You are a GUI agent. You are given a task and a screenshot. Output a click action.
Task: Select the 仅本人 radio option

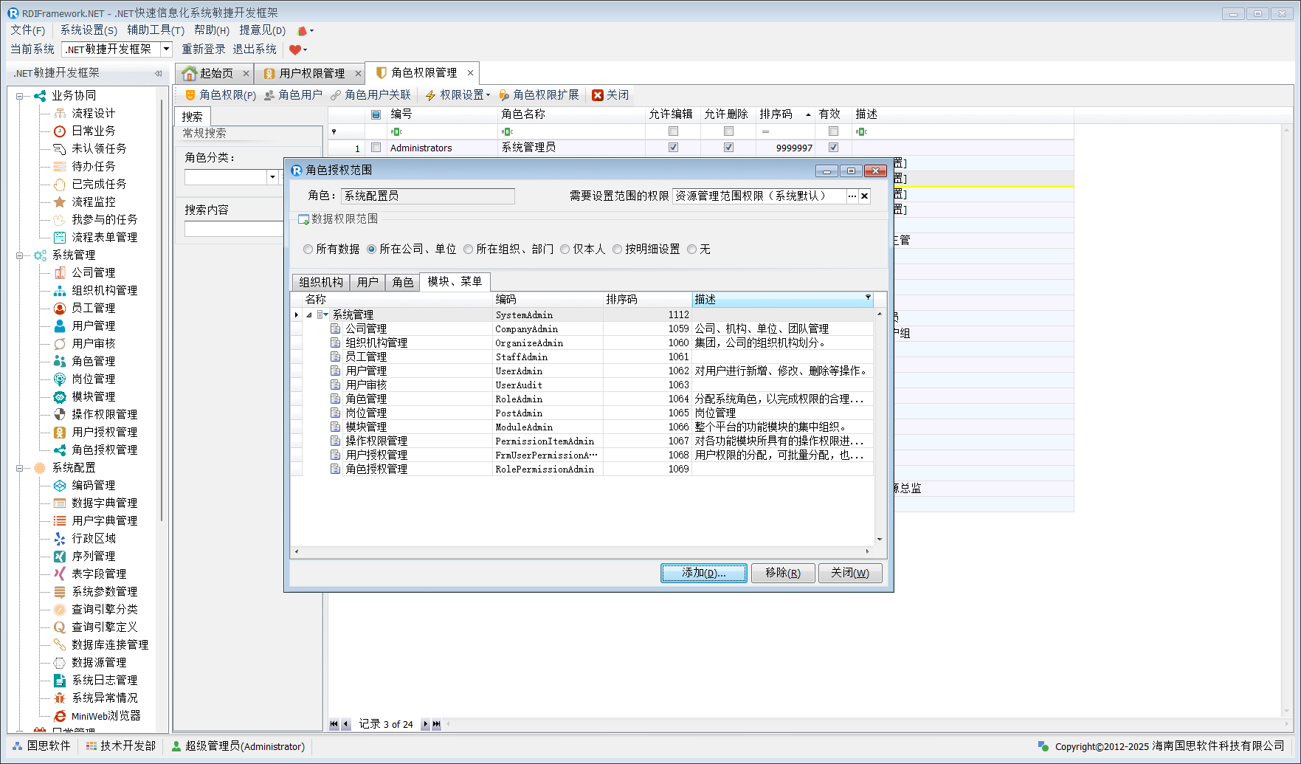click(x=565, y=249)
